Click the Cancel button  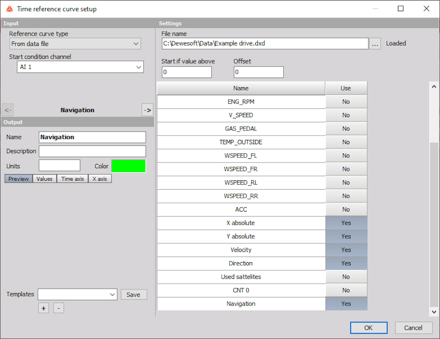[x=413, y=328]
